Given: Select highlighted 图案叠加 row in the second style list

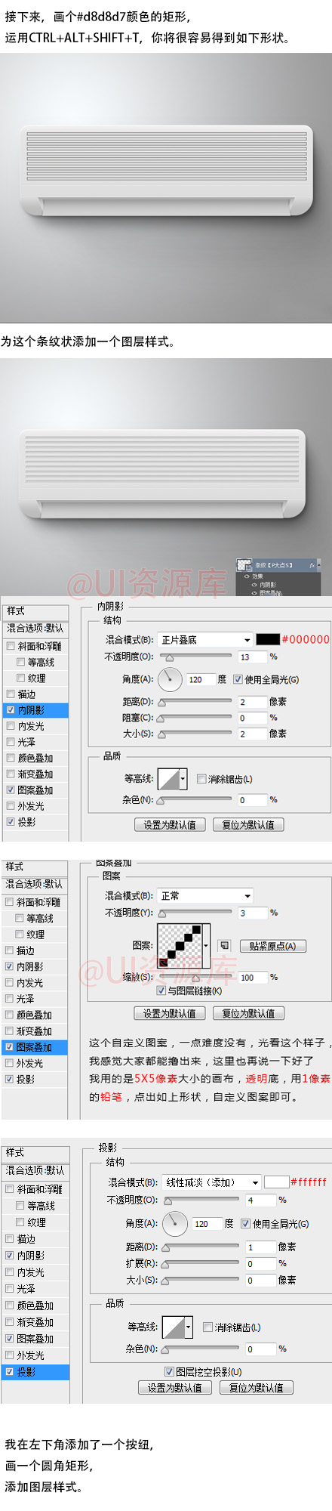Looking at the screenshot, I should click(35, 1047).
